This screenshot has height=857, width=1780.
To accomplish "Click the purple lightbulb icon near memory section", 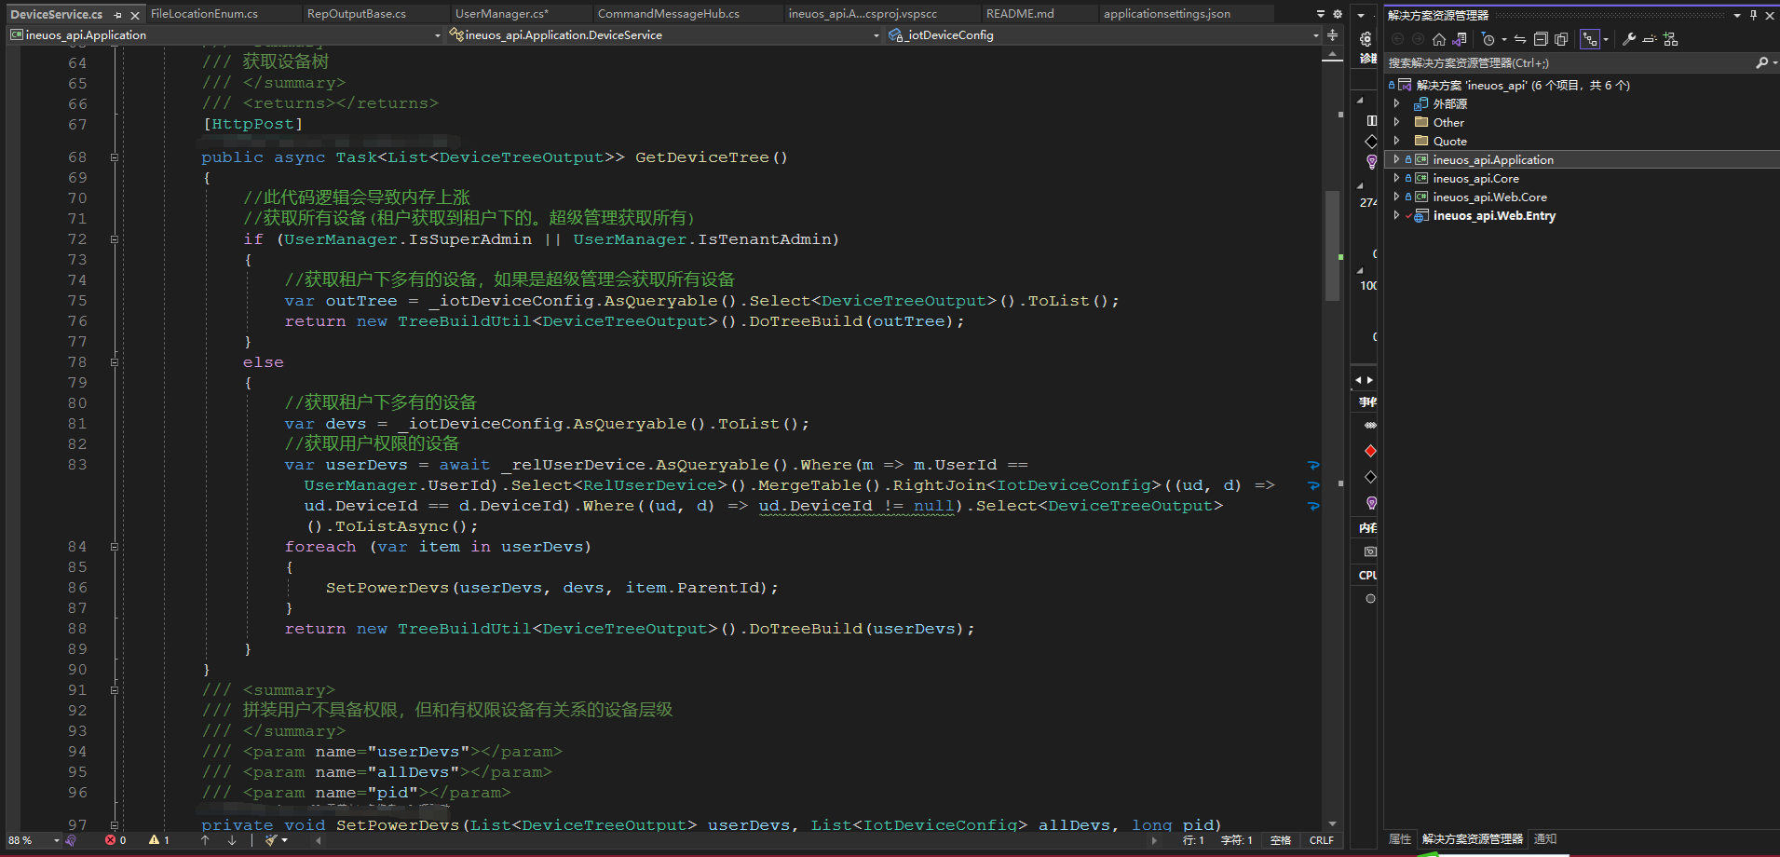I will [1371, 503].
